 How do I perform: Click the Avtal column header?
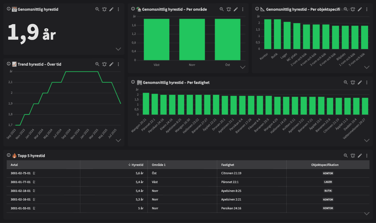pyautogui.click(x=14, y=165)
